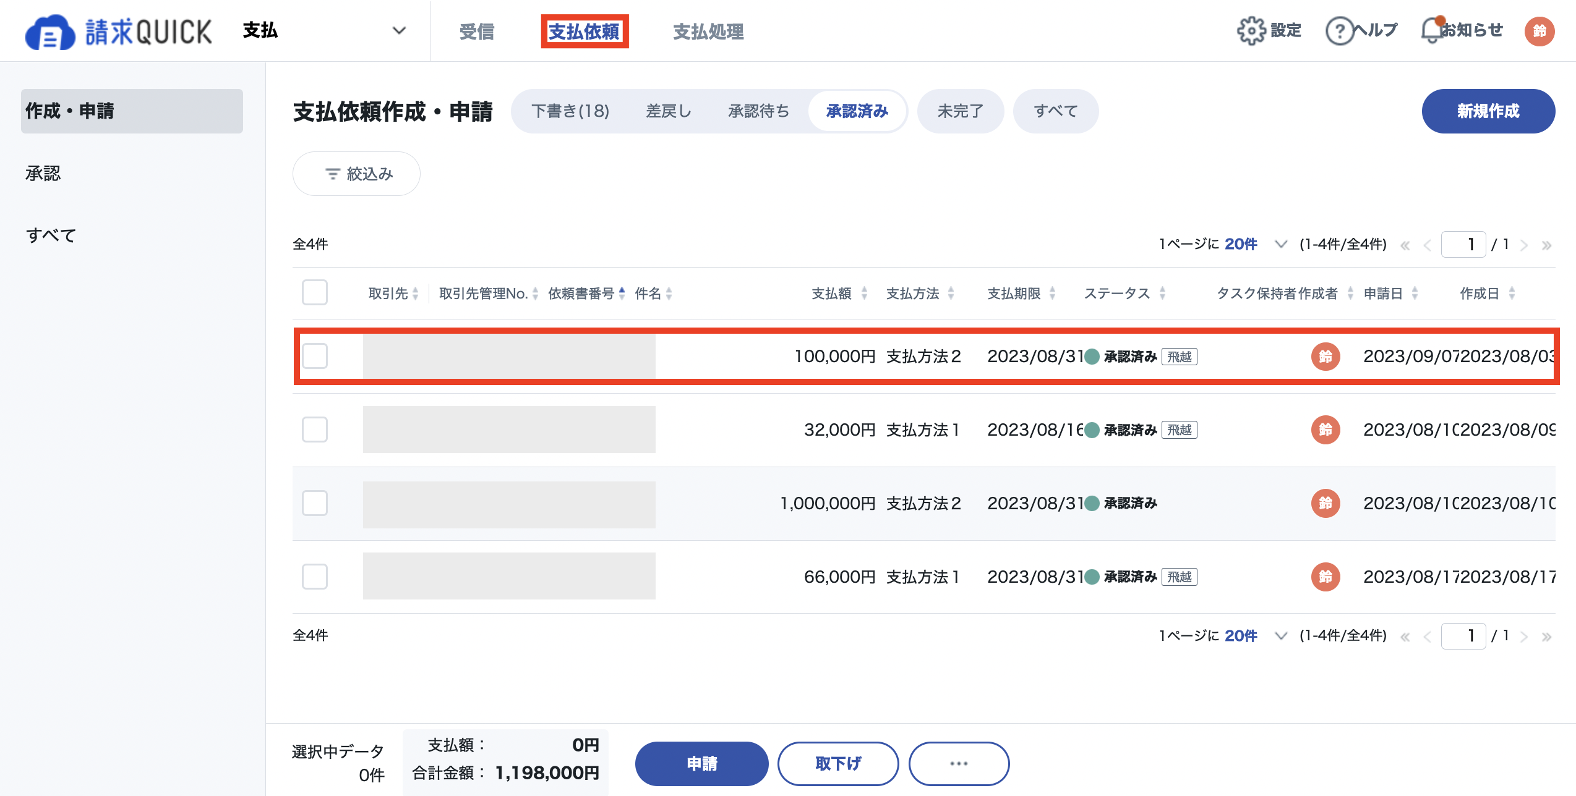Open お知らせ bell notifications
This screenshot has width=1576, height=796.
[1433, 30]
